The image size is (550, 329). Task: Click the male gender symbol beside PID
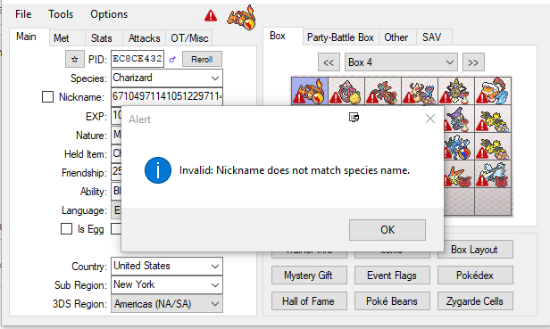[x=172, y=60]
